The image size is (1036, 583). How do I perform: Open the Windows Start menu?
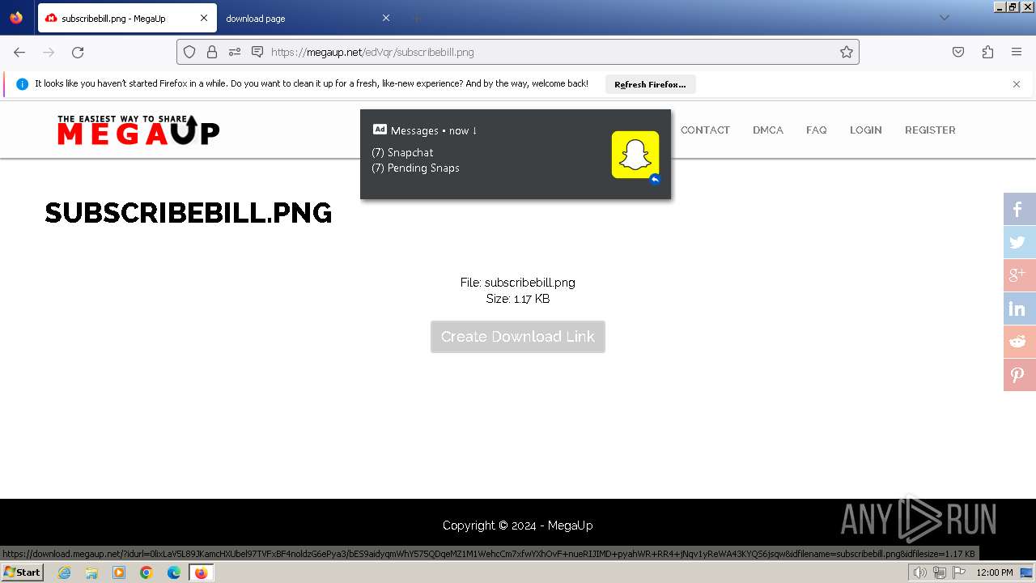(x=22, y=572)
